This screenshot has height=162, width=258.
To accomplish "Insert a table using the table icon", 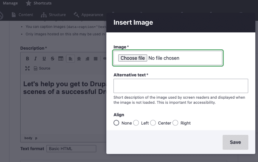I will click(x=61, y=59).
